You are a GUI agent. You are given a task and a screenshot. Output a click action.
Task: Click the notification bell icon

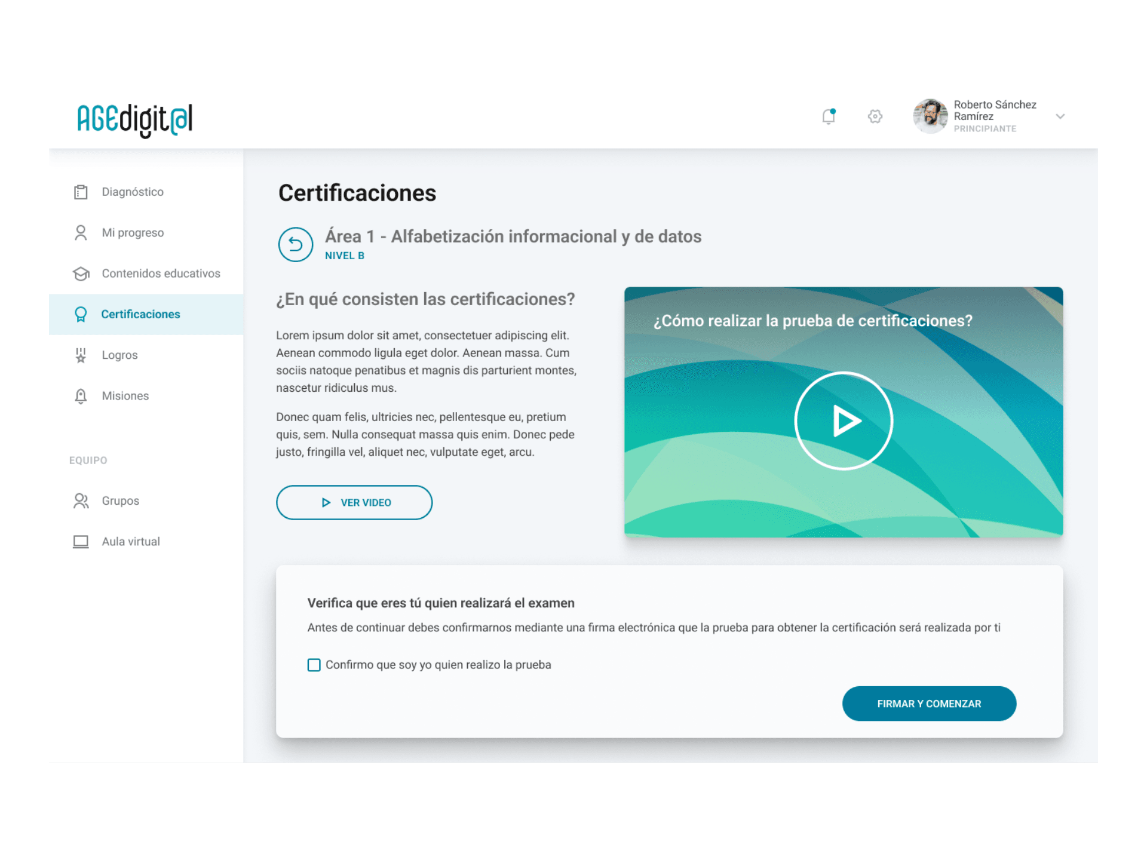click(829, 116)
